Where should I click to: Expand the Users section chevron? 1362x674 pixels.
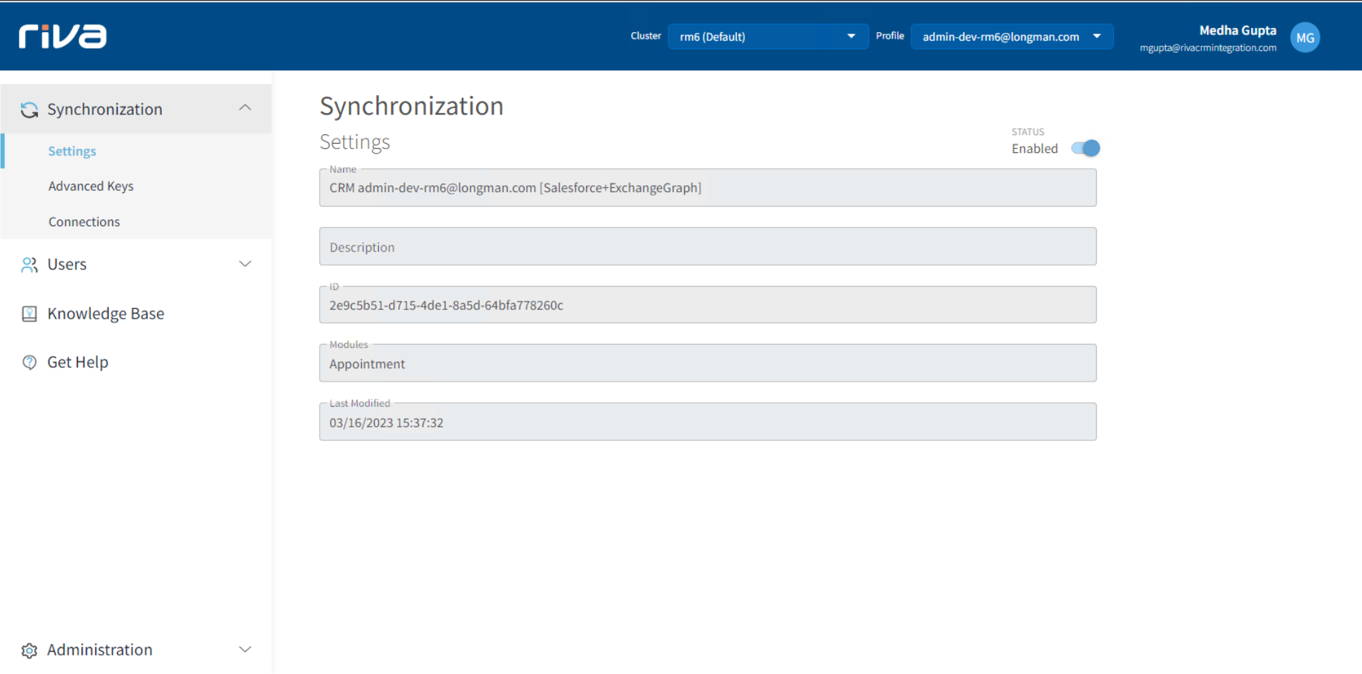tap(245, 264)
